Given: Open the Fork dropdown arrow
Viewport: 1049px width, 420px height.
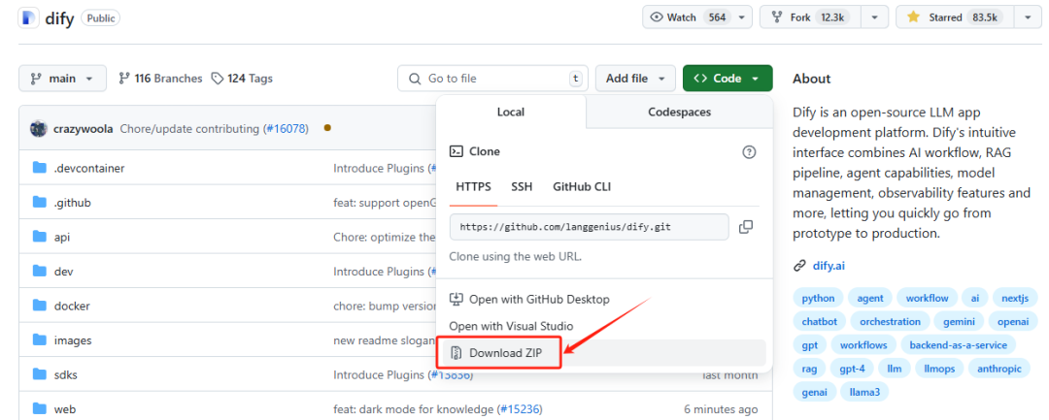Looking at the screenshot, I should [x=875, y=17].
